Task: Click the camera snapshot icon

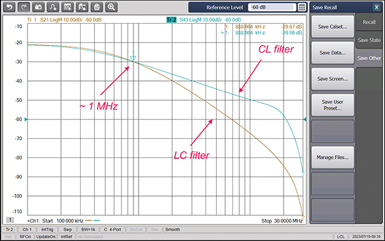Action: point(38,7)
